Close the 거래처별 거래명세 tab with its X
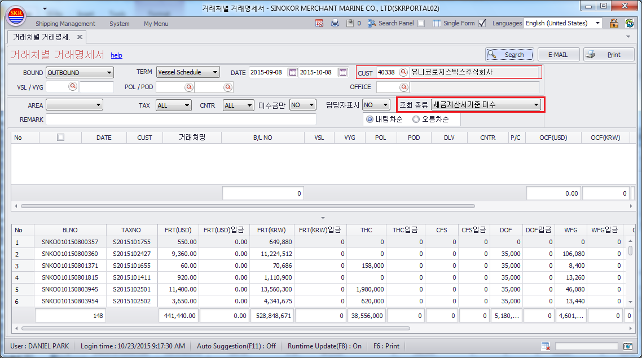Viewport: 642px width, 358px height. pyautogui.click(x=80, y=37)
